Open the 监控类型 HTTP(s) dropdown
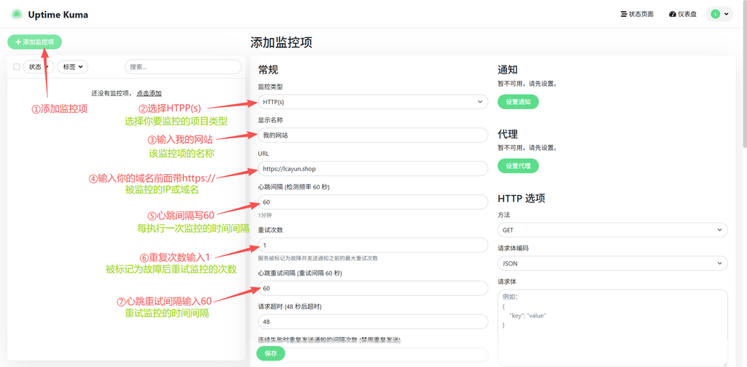 point(373,102)
